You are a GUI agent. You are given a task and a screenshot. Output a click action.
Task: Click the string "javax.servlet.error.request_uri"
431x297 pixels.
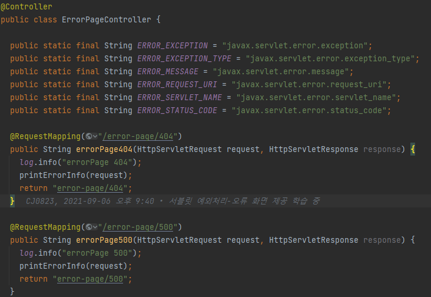point(309,84)
